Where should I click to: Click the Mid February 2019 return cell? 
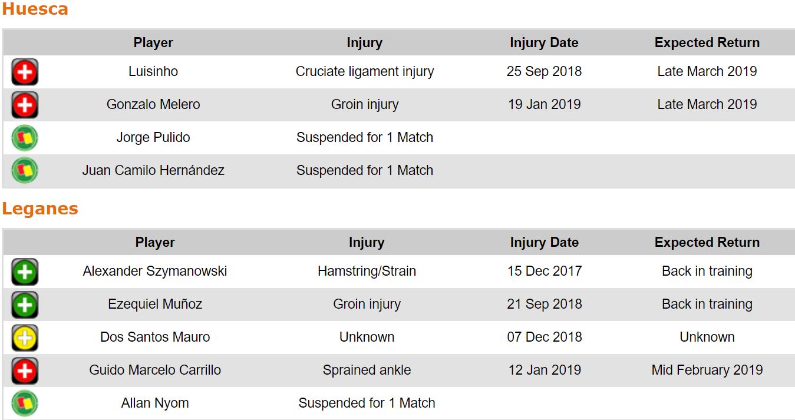(x=707, y=370)
